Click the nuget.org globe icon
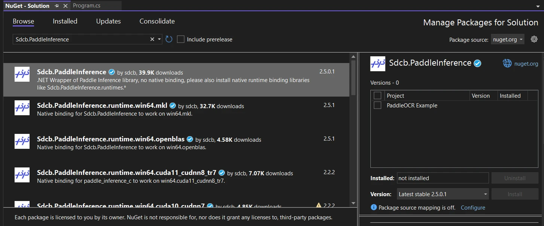 pos(507,63)
